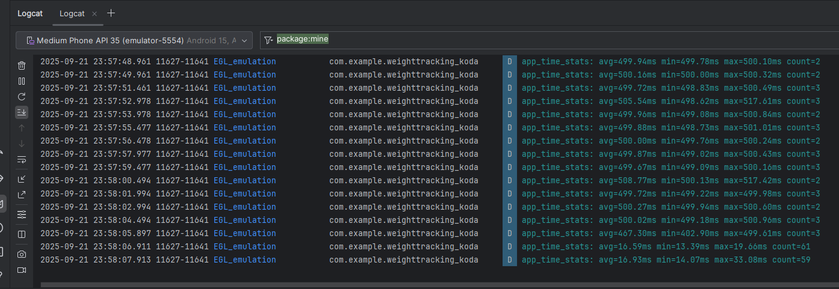Open Configure Logcat formatting options

pyautogui.click(x=22, y=214)
